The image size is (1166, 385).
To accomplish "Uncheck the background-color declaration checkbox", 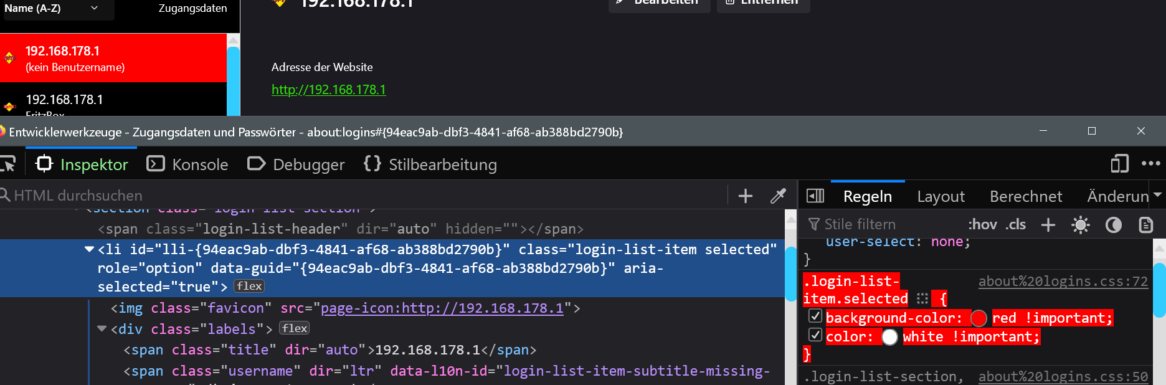I will [x=815, y=316].
